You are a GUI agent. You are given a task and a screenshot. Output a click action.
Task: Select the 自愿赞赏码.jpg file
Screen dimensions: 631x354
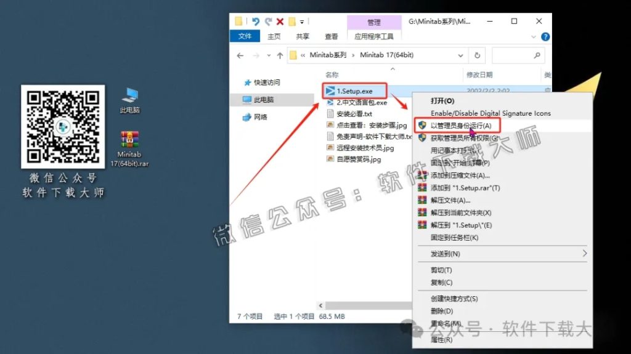[359, 159]
